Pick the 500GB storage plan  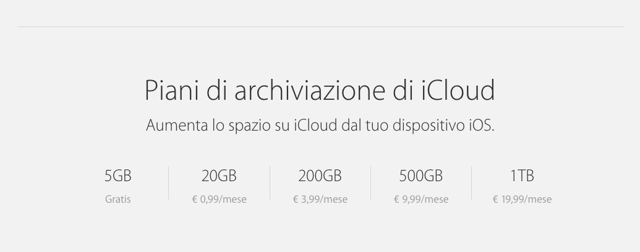point(420,176)
